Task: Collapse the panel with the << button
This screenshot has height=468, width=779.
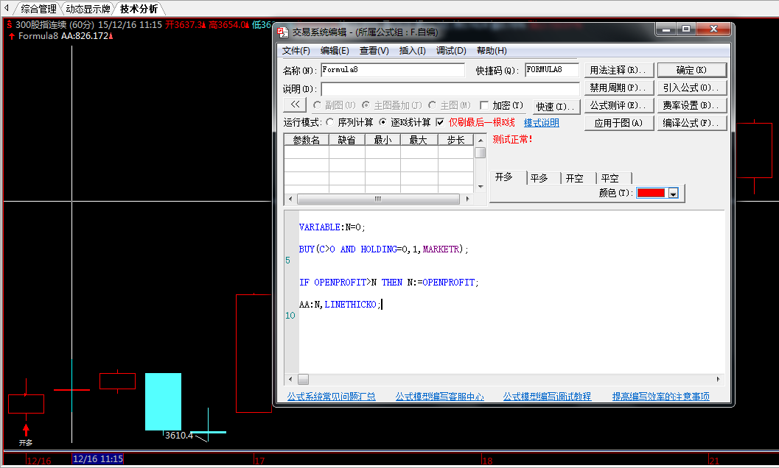Action: [294, 105]
